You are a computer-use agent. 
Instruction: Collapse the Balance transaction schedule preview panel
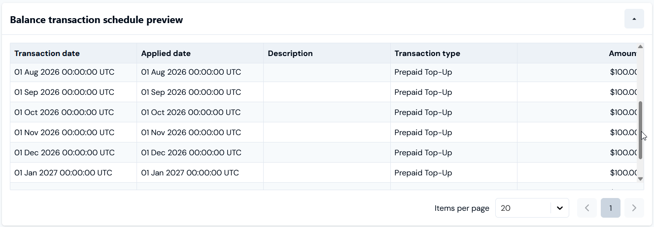click(634, 19)
